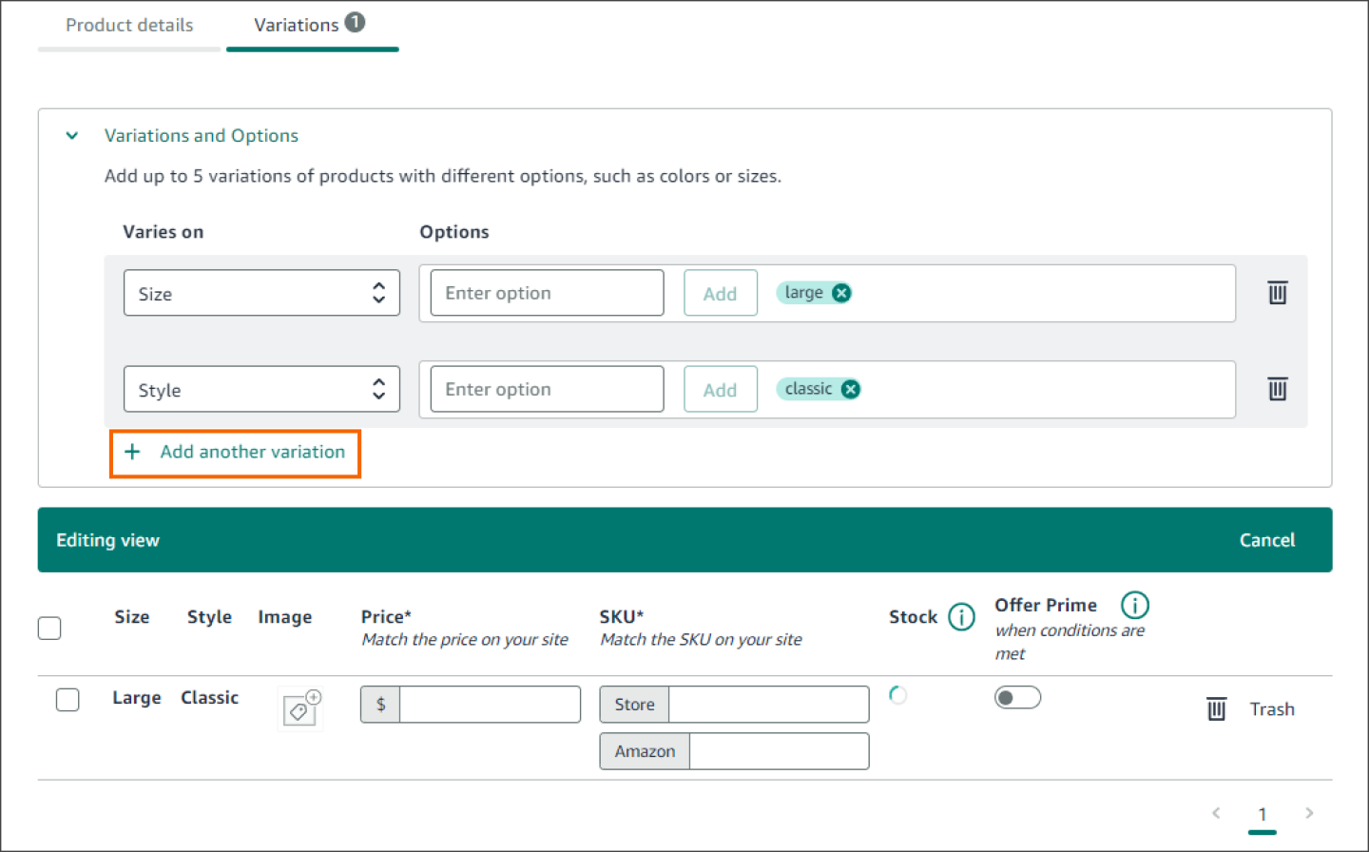Viewport: 1369px width, 852px height.
Task: Trash the Large Classic variation row
Action: (1216, 708)
